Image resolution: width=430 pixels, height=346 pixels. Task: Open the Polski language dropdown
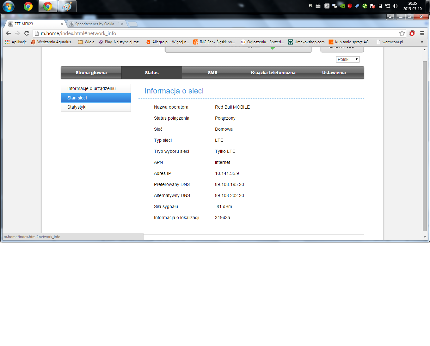click(348, 59)
